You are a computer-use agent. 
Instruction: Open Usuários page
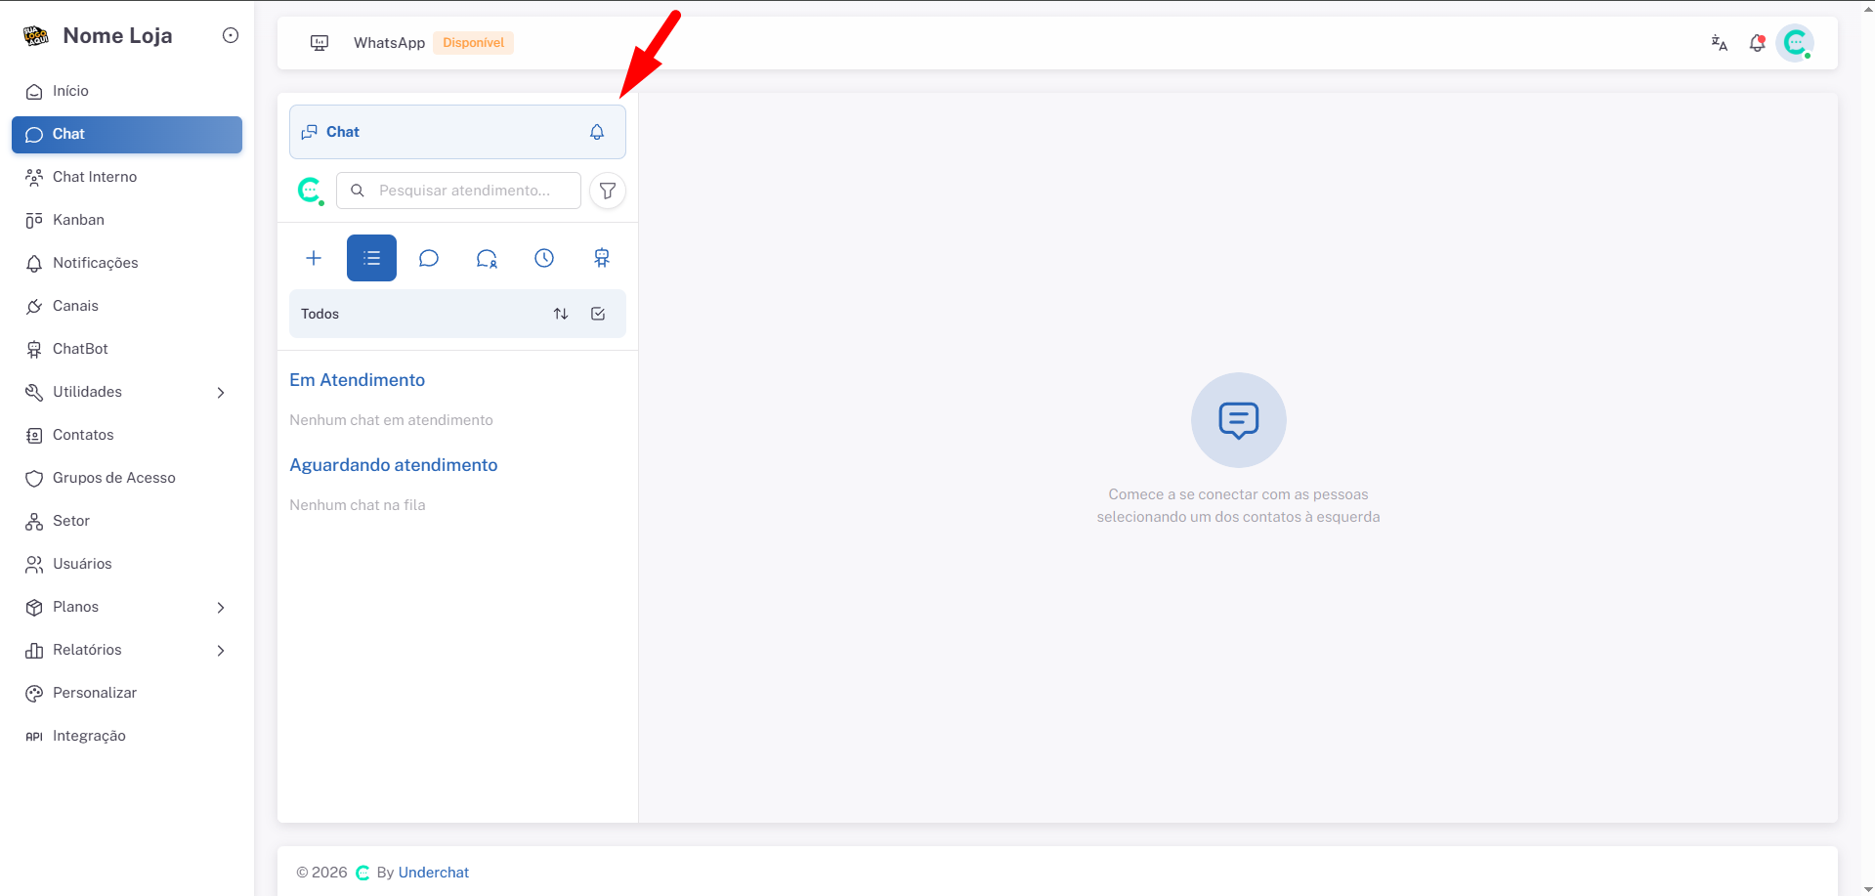pyautogui.click(x=127, y=564)
